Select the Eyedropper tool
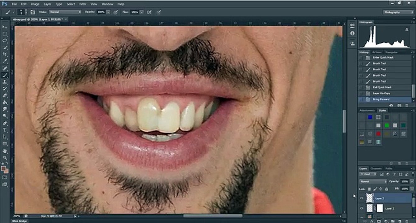The height and width of the screenshot is (223, 416). coord(5,61)
